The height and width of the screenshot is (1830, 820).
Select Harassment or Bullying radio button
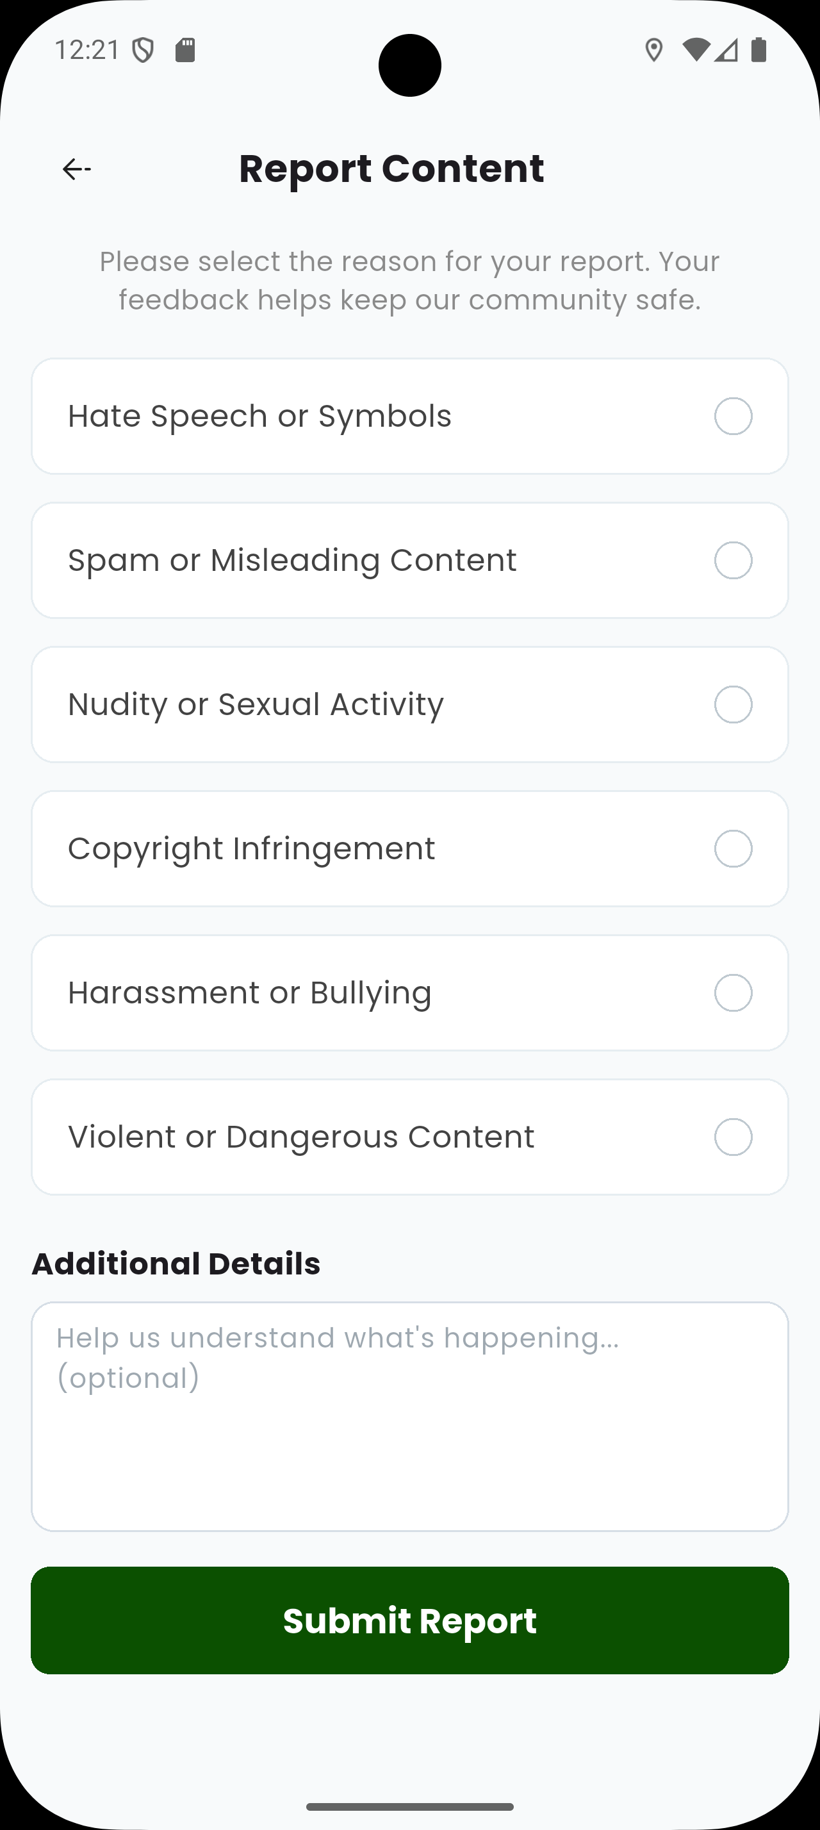pyautogui.click(x=733, y=993)
